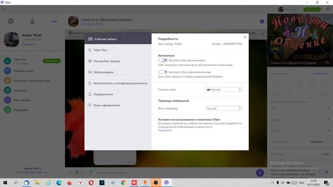The width and height of the screenshot is (333, 187).
Task: Click the media thumbnails horizontal scrollbar
Action: coord(289,102)
